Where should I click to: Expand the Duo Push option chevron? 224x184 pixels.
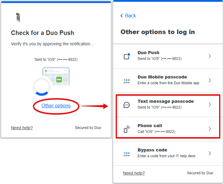point(210,56)
